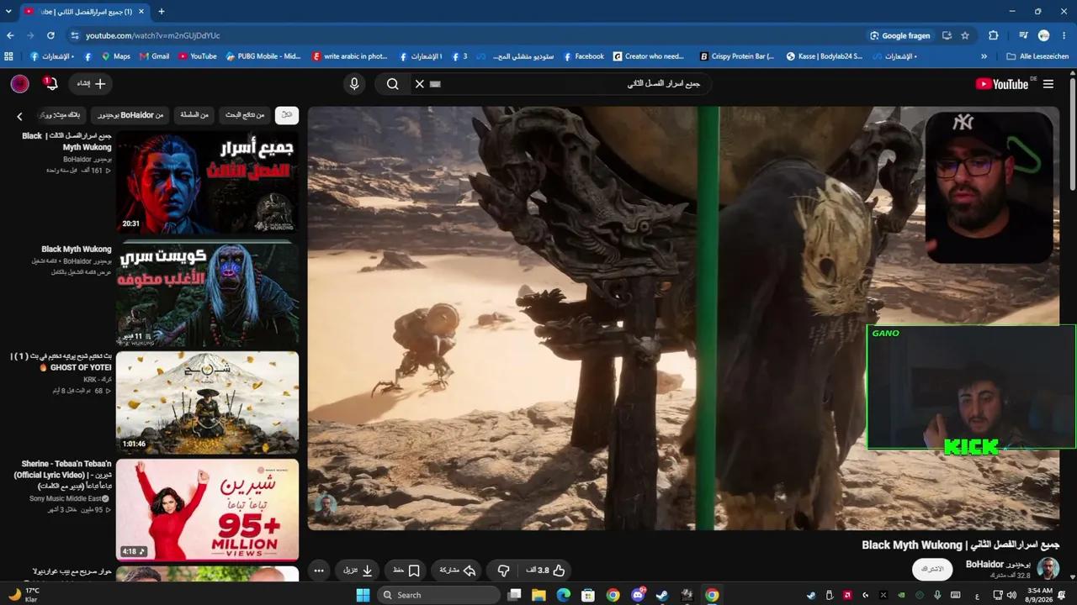Open Steam from the taskbar

[x=662, y=595]
